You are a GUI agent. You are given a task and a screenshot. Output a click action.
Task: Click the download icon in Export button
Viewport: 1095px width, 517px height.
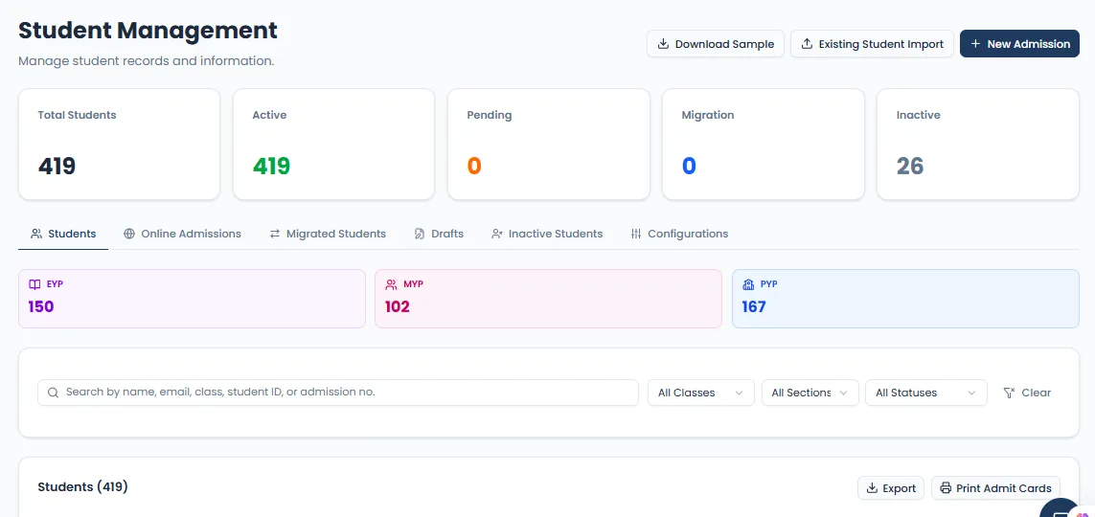coord(872,488)
